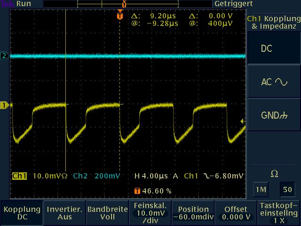Screen dimensions: 301x226
Task: Click the trigger level arrow at right edge
Action: coord(243,121)
